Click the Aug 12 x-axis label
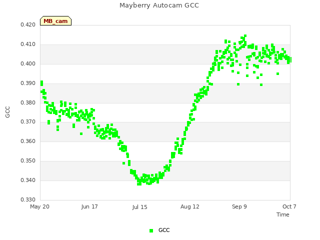 190,206
